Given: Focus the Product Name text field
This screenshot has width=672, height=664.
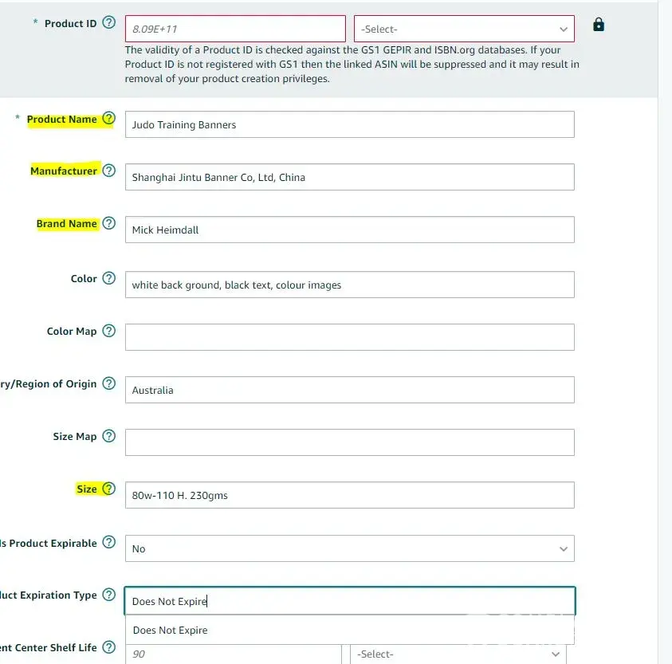Looking at the screenshot, I should tap(349, 124).
